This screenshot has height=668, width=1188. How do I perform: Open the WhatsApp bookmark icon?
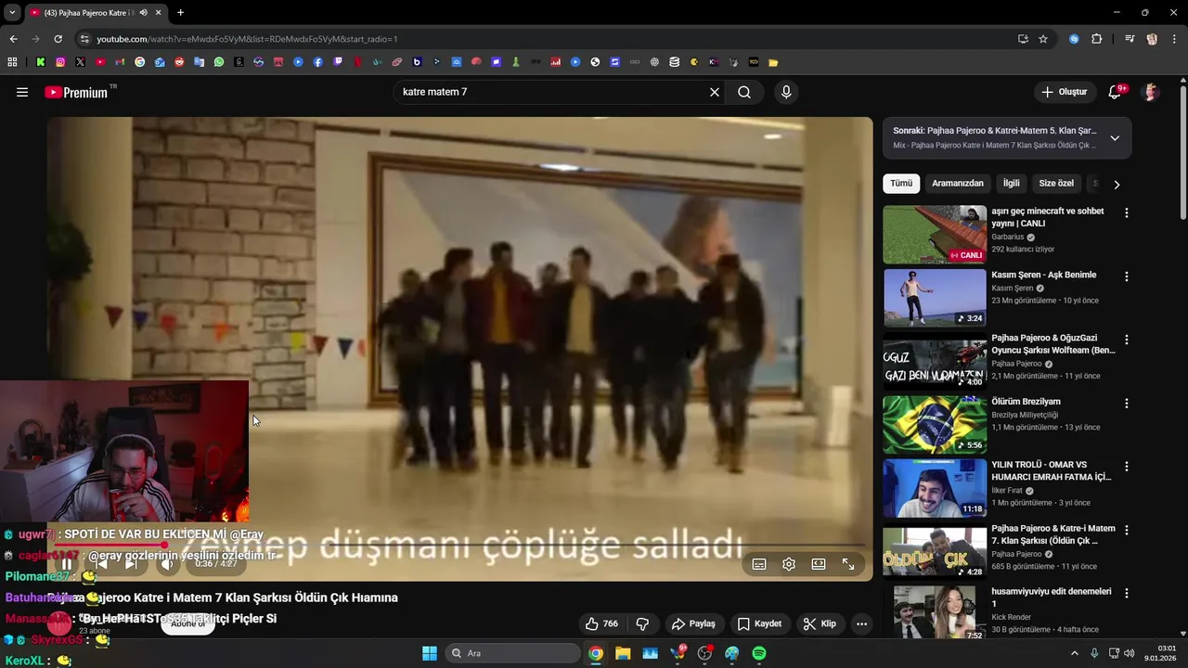[x=219, y=62]
